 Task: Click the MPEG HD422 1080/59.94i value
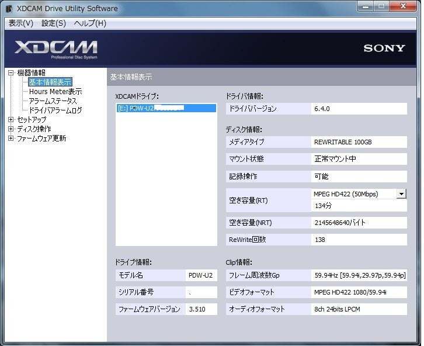(x=359, y=292)
